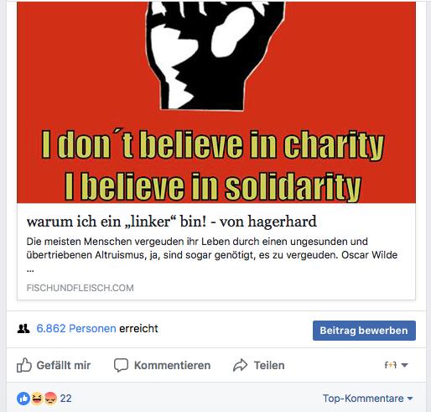Expand the Top-Kommentare sorting dropdown
The width and height of the screenshot is (431, 412).
coord(367,399)
